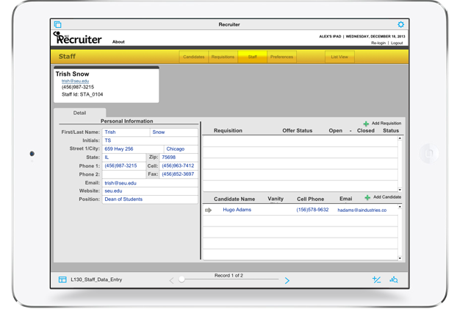The width and height of the screenshot is (457, 309).
Task: Click the add/delete record icon
Action: click(376, 280)
